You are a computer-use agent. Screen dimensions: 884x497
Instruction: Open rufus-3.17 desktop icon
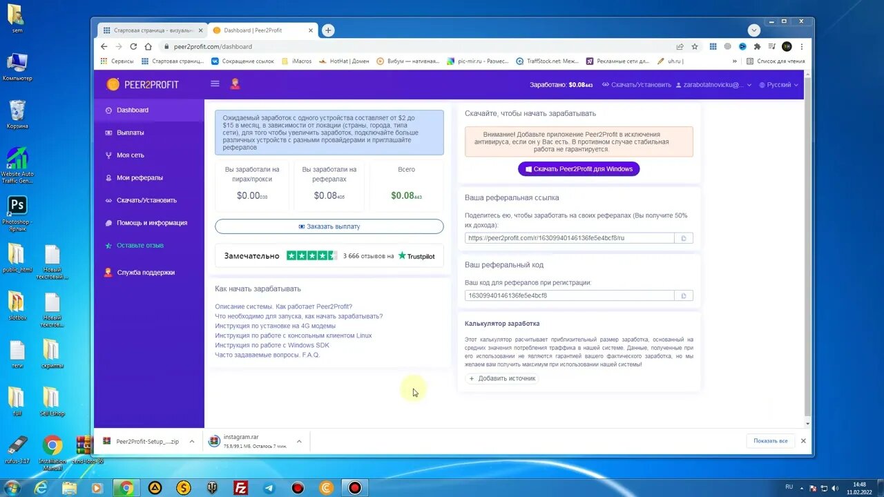(17, 449)
